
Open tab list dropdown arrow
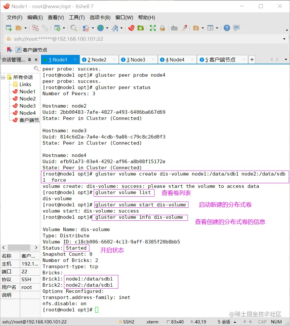[286, 59]
